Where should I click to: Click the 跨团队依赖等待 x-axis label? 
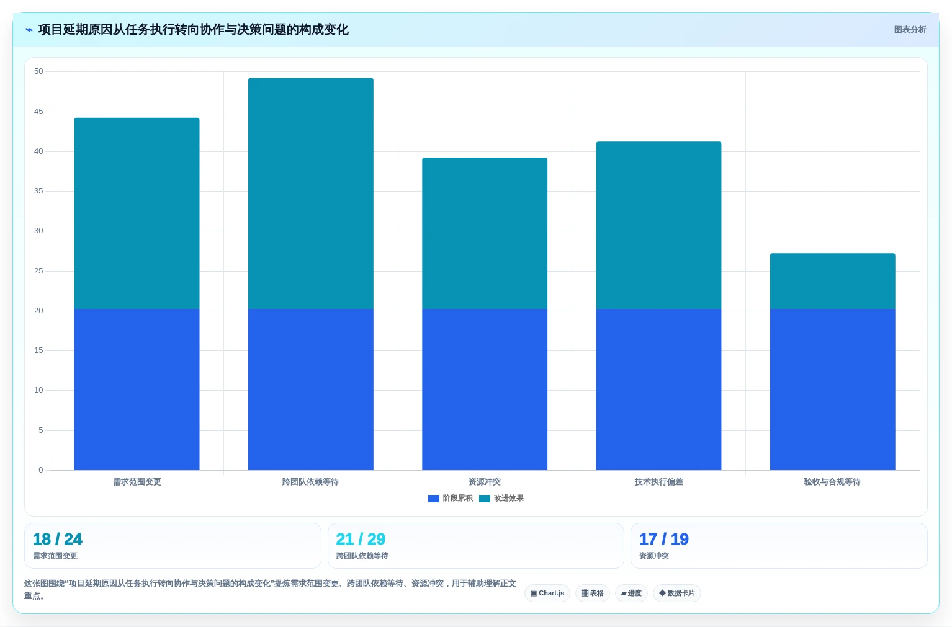click(x=311, y=482)
